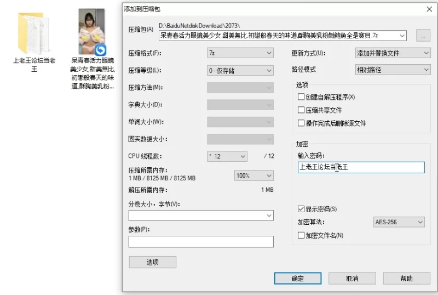Open the CPU thread count dropdown
Image resolution: width=438 pixels, height=295 pixels.
pyautogui.click(x=227, y=156)
